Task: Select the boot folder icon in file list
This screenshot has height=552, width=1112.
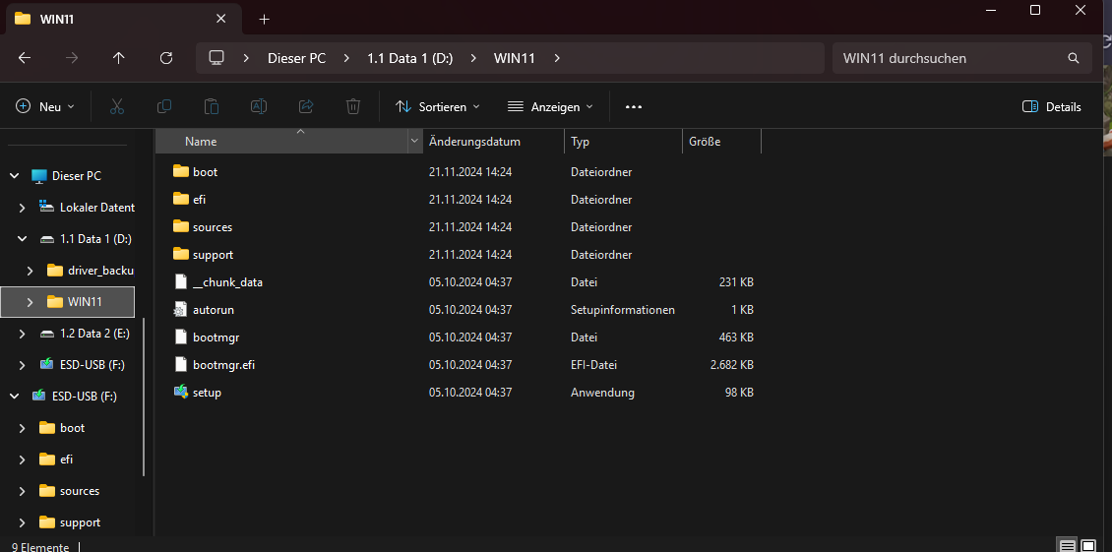Action: point(181,172)
